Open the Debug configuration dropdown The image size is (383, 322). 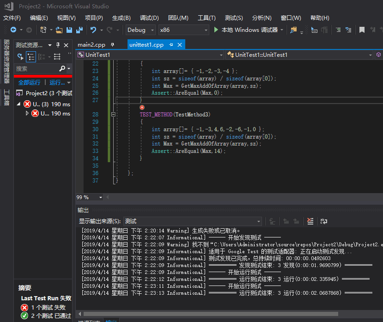point(140,30)
